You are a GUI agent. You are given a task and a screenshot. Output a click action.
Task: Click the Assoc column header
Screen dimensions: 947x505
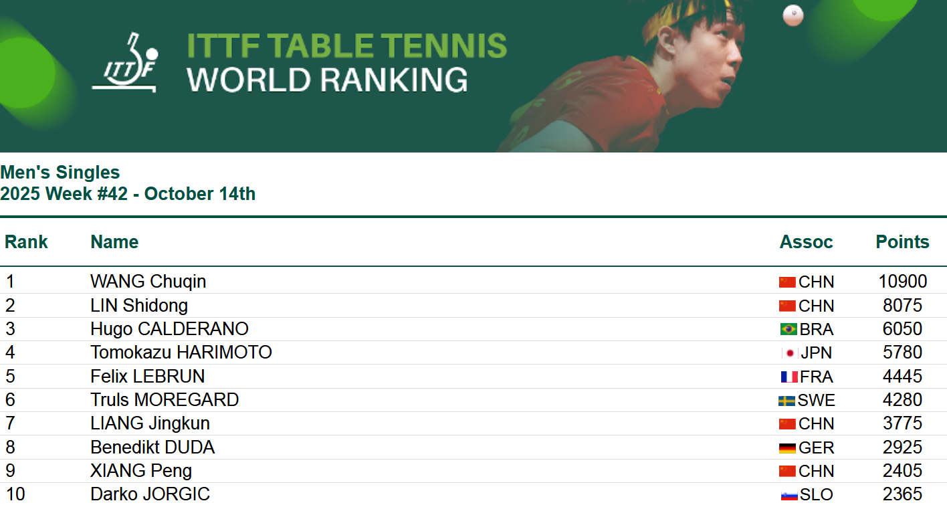806,242
